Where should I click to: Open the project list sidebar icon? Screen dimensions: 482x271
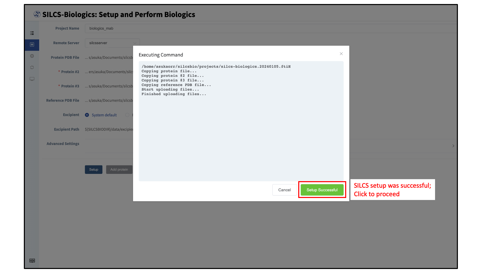coord(32,33)
